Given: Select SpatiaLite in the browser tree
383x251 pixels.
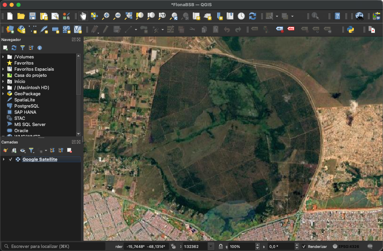Looking at the screenshot, I should point(24,100).
